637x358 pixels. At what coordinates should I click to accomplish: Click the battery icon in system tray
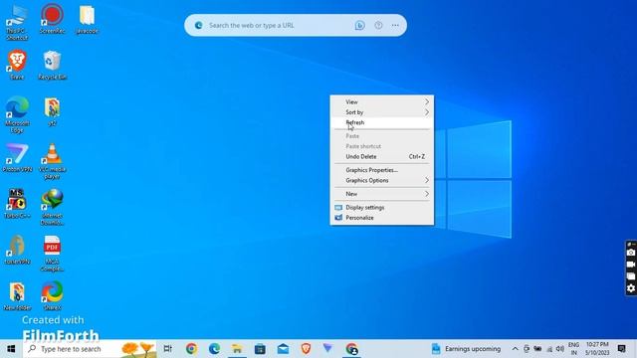(x=537, y=349)
